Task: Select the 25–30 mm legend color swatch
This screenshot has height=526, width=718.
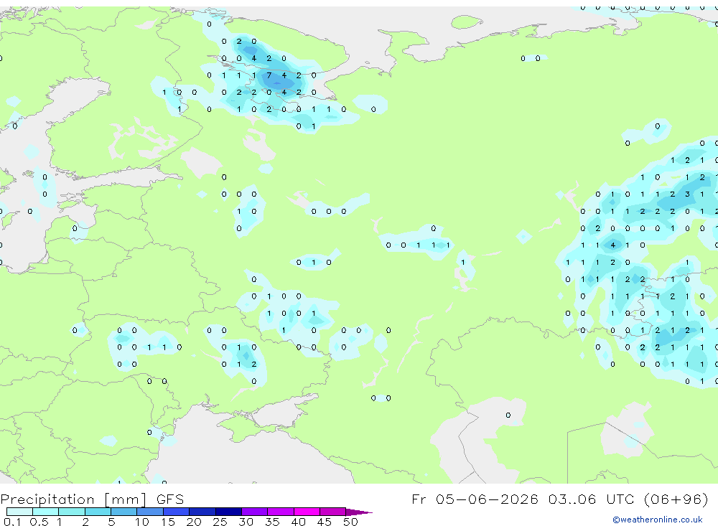Action: point(228,512)
